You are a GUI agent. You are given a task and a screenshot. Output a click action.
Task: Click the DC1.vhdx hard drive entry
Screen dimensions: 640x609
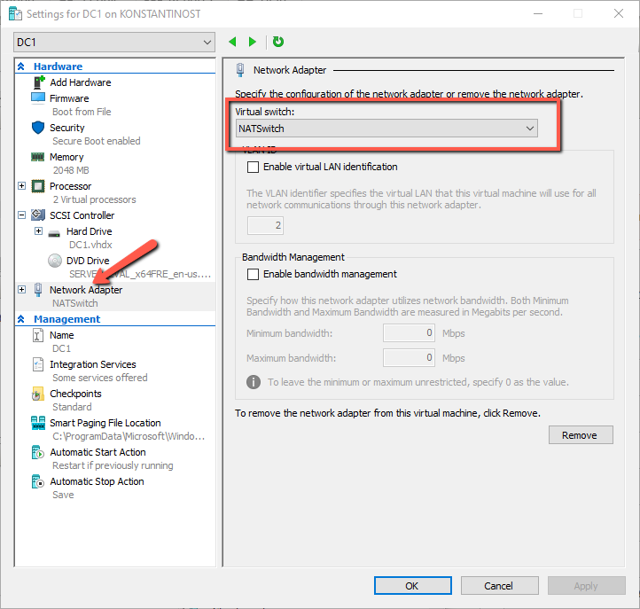coord(90,245)
